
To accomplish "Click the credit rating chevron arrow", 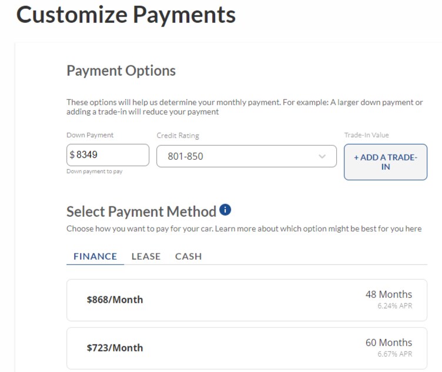I will point(322,156).
